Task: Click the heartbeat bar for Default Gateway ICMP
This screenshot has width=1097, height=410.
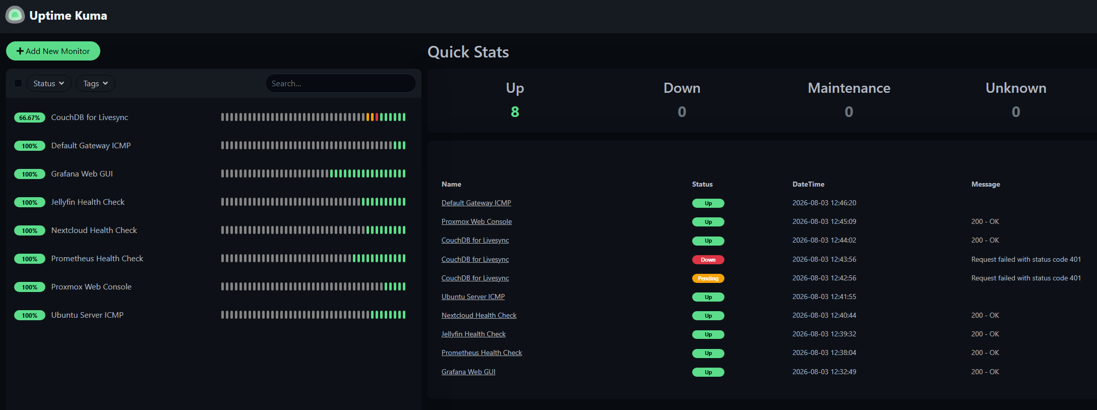Action: [313, 145]
